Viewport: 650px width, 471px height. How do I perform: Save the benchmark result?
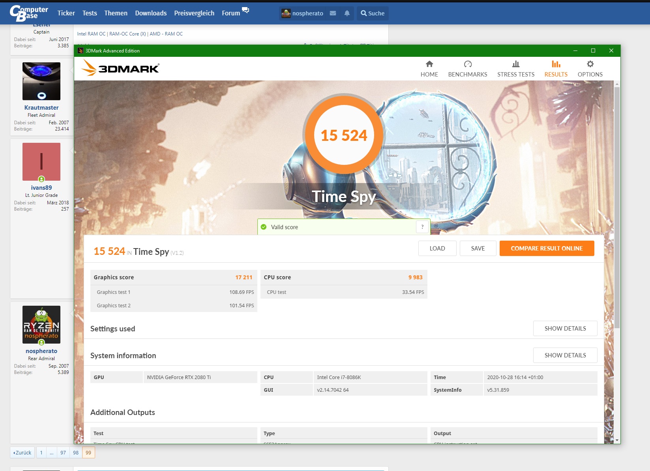[478, 249]
